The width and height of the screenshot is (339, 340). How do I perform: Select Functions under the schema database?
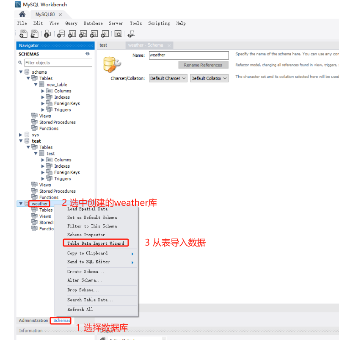(49, 128)
